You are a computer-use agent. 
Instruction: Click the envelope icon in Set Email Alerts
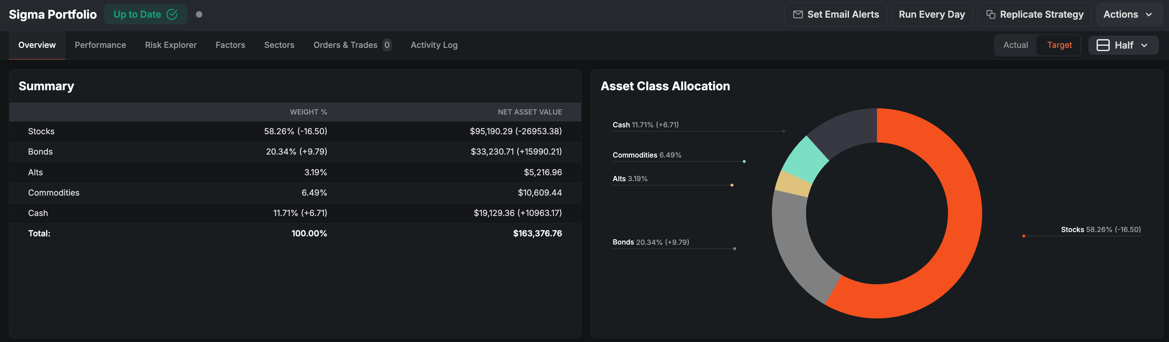[x=798, y=14]
